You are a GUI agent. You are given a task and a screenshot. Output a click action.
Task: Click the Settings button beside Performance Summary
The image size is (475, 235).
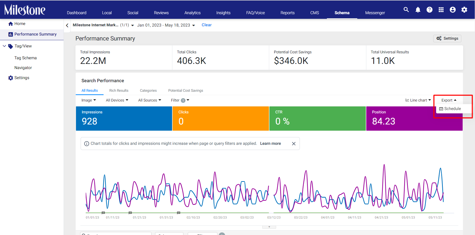click(447, 38)
